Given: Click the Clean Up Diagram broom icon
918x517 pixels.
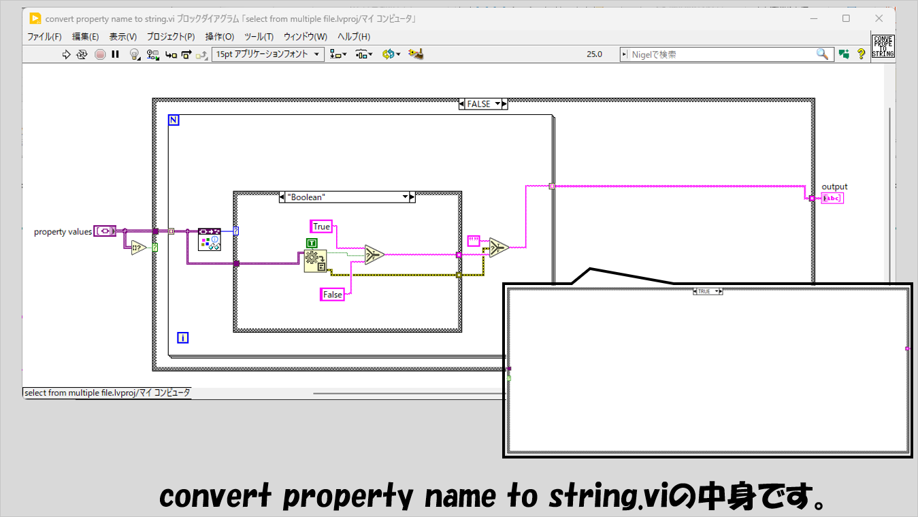Looking at the screenshot, I should click(416, 54).
